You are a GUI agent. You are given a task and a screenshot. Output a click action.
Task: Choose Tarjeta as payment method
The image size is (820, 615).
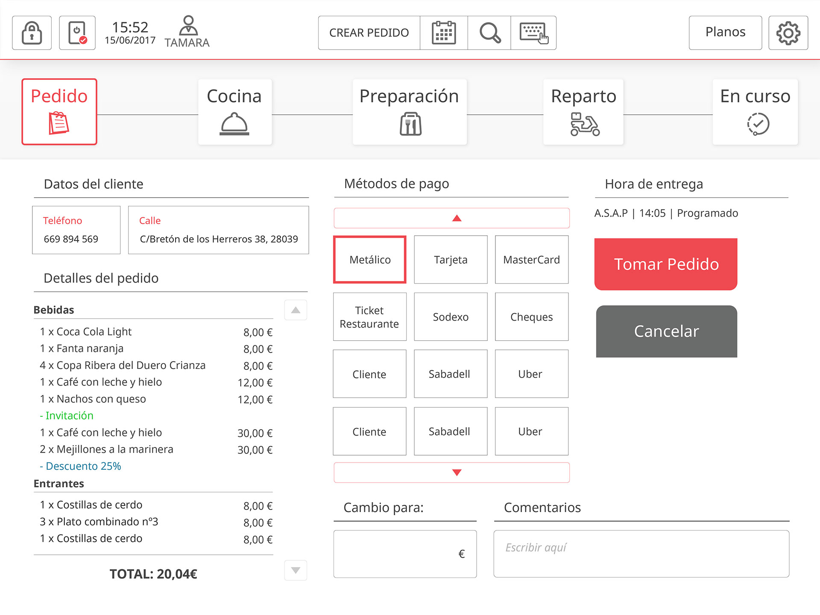tap(451, 260)
